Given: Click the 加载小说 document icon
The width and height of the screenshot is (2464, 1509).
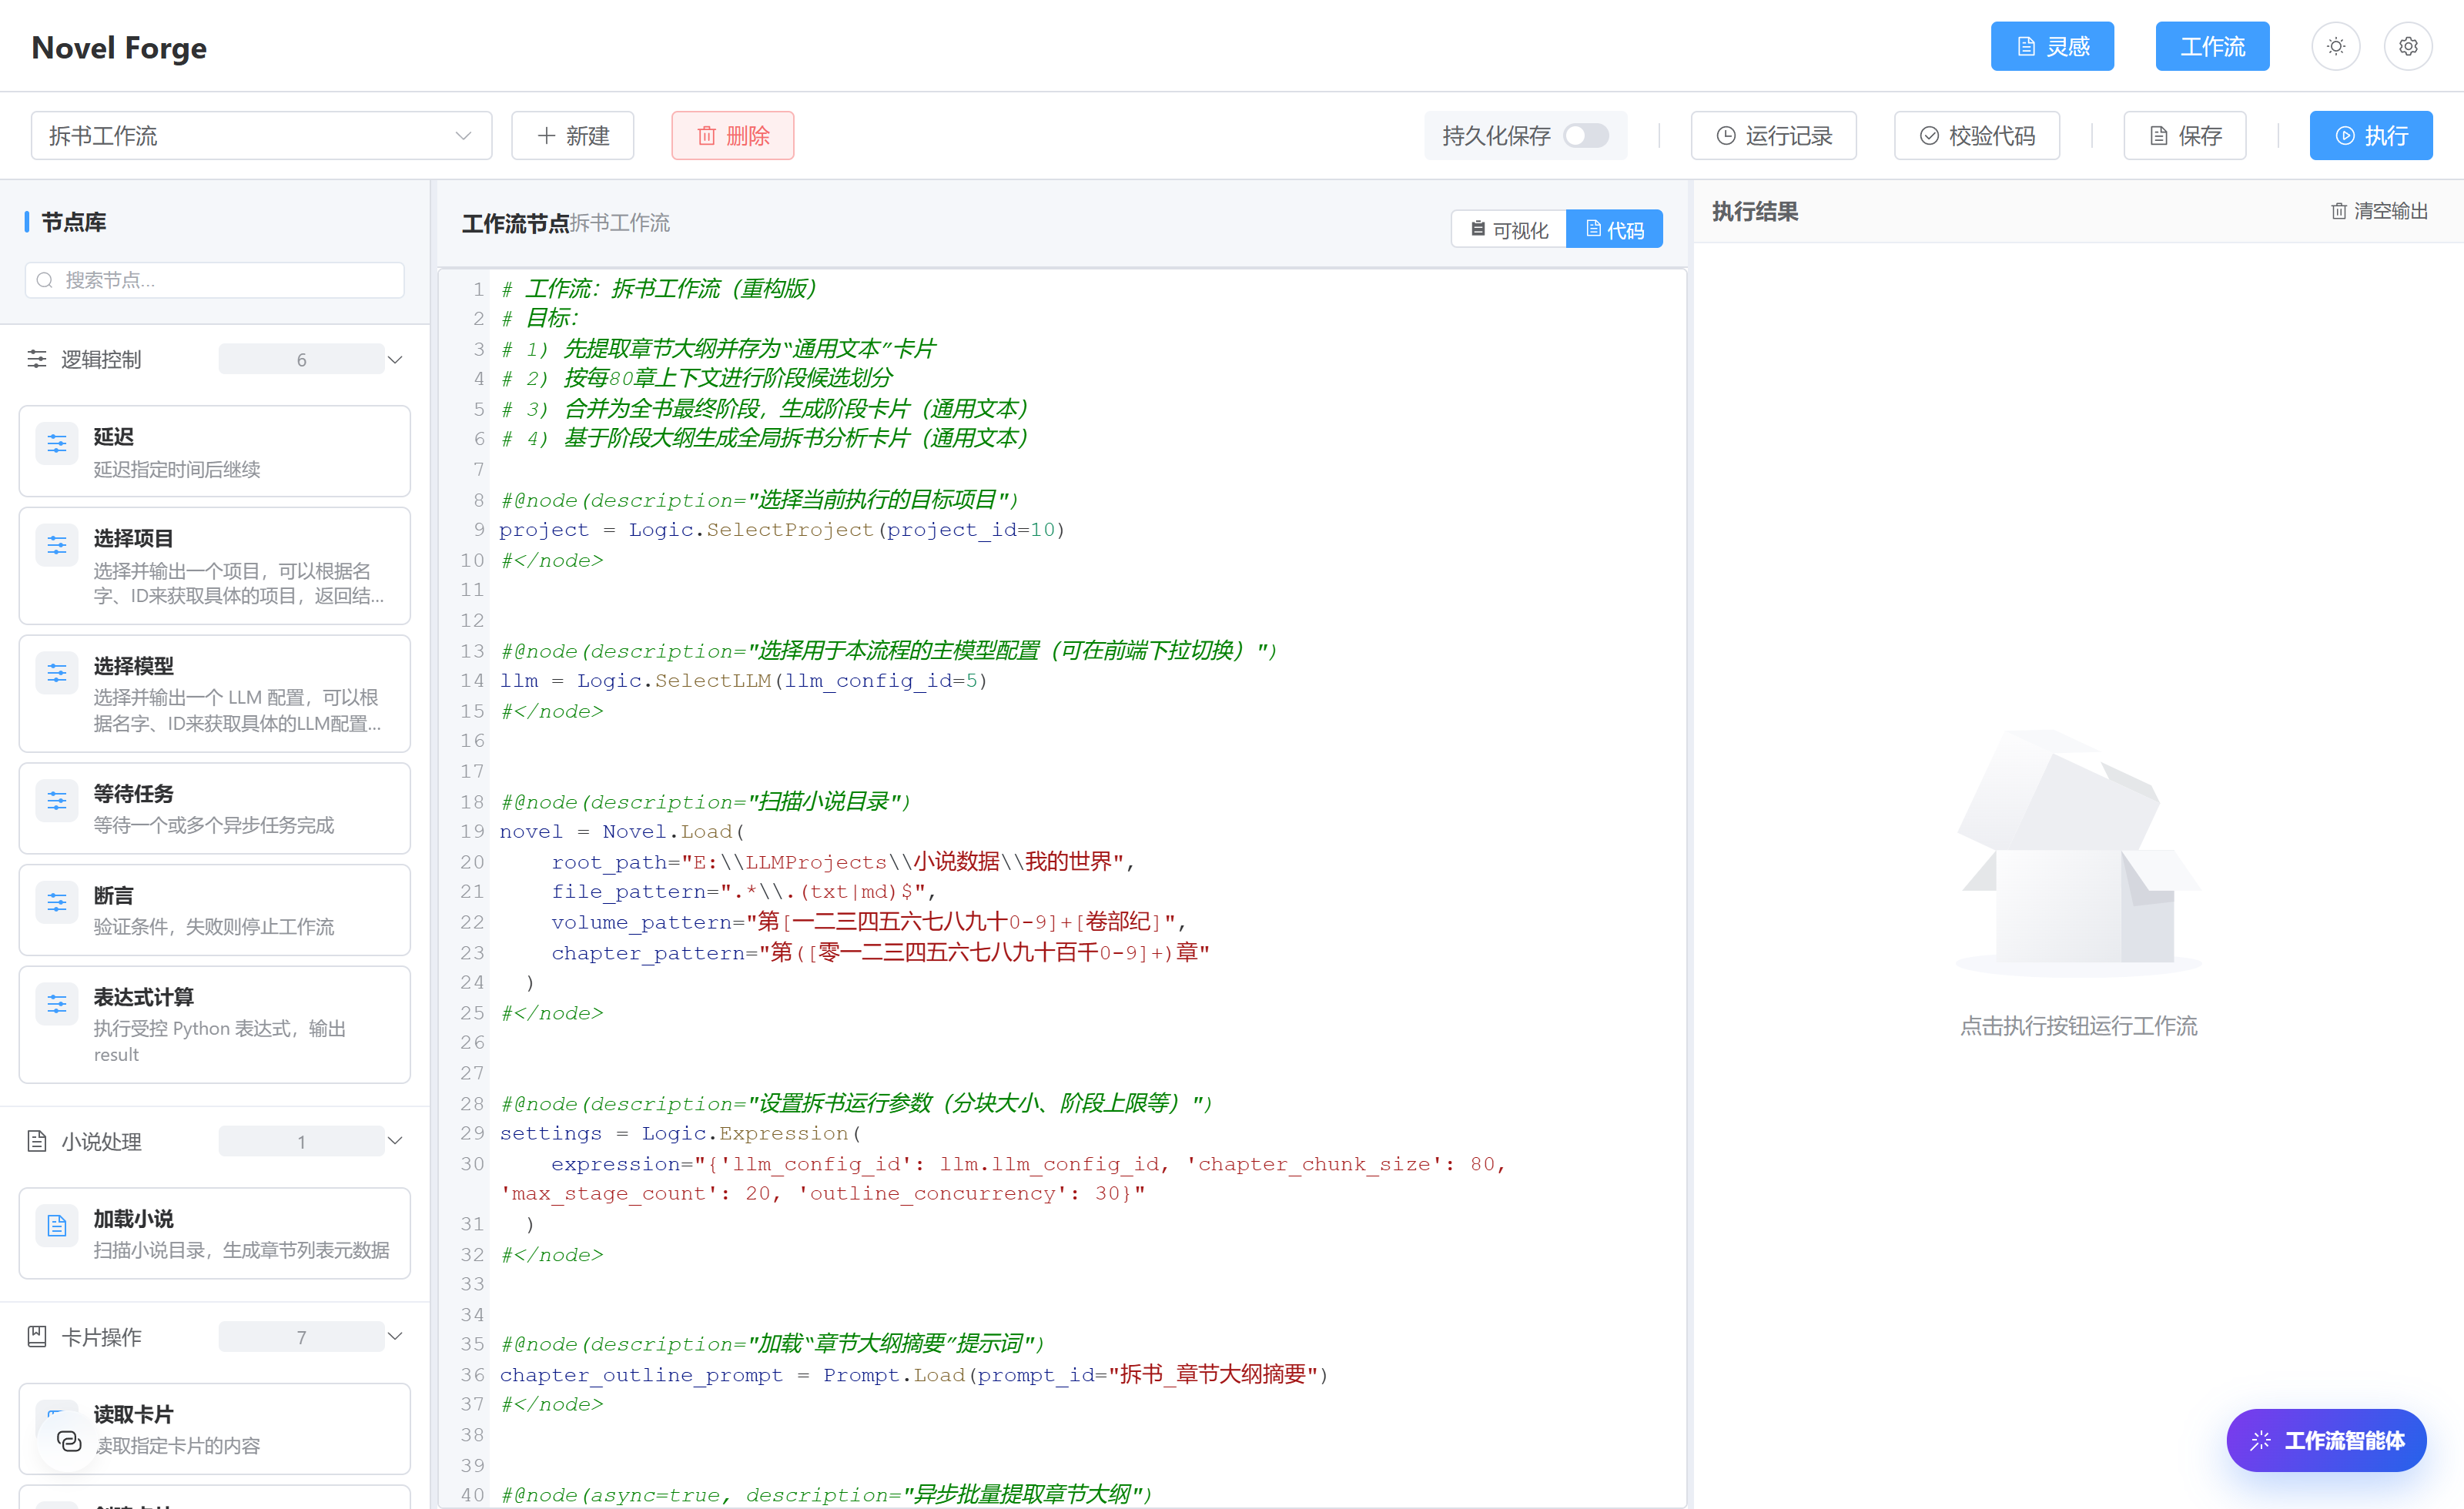Looking at the screenshot, I should click(57, 1224).
